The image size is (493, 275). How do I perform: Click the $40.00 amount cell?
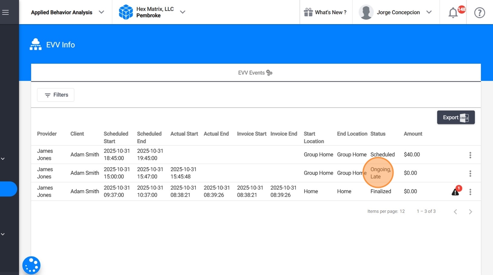click(412, 154)
